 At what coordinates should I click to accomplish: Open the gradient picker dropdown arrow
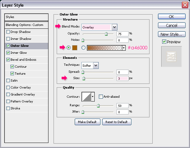pos(124,48)
